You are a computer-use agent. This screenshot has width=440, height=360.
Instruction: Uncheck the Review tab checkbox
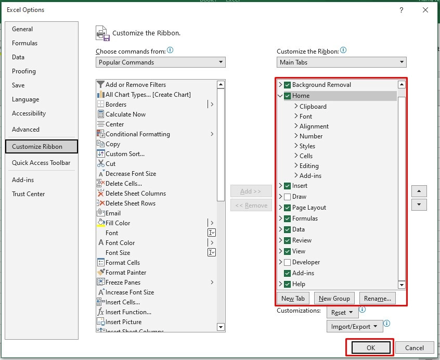pos(287,240)
